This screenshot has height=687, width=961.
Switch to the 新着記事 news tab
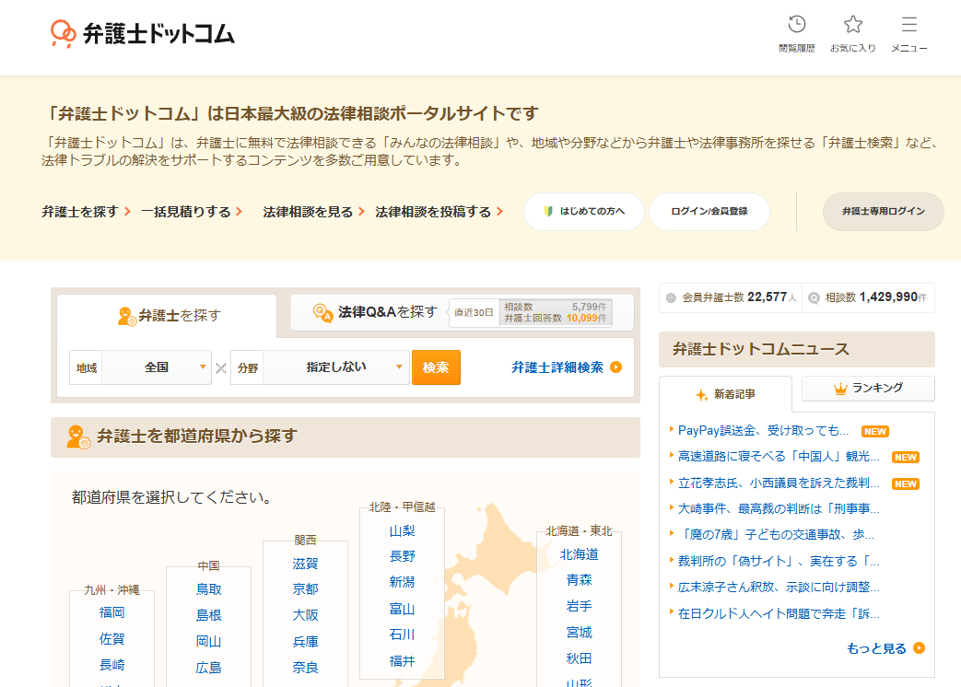click(725, 394)
